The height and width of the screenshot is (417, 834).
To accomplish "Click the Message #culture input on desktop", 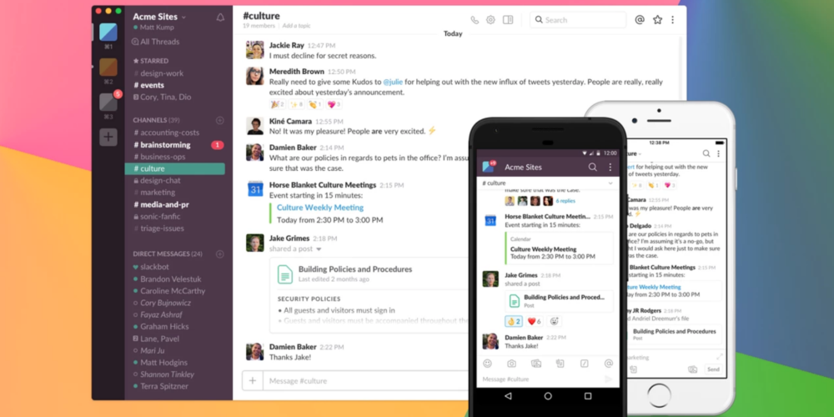I will click(x=367, y=381).
